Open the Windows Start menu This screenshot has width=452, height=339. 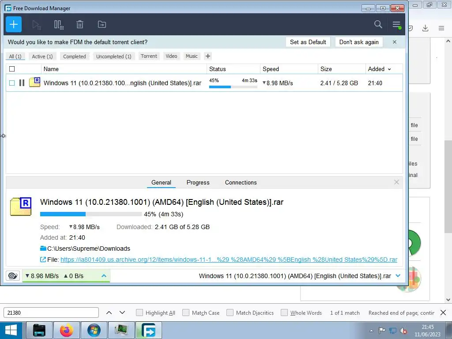pos(11,330)
